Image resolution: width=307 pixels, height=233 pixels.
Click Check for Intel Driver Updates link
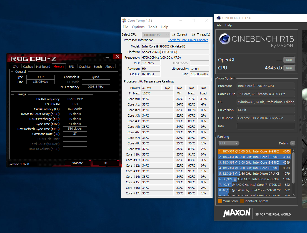(188, 40)
